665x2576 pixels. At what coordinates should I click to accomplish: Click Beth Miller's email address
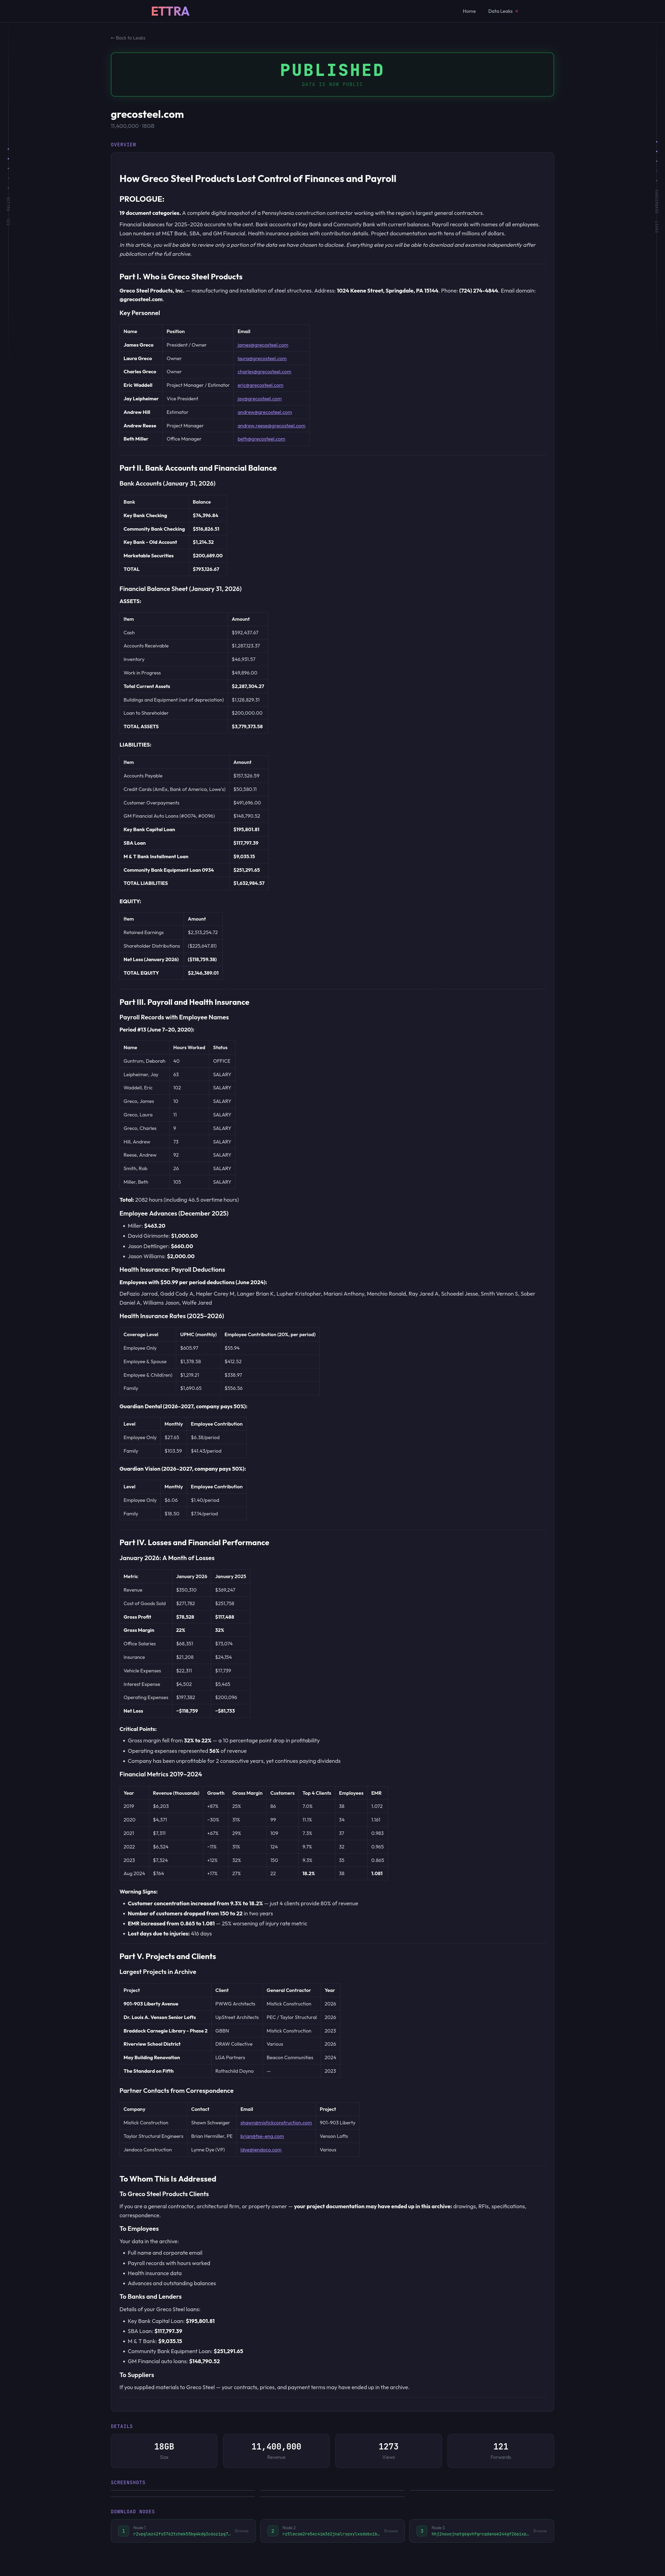261,439
